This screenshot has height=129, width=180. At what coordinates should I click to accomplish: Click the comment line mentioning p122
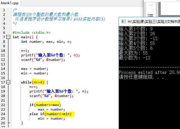[x=60, y=19]
